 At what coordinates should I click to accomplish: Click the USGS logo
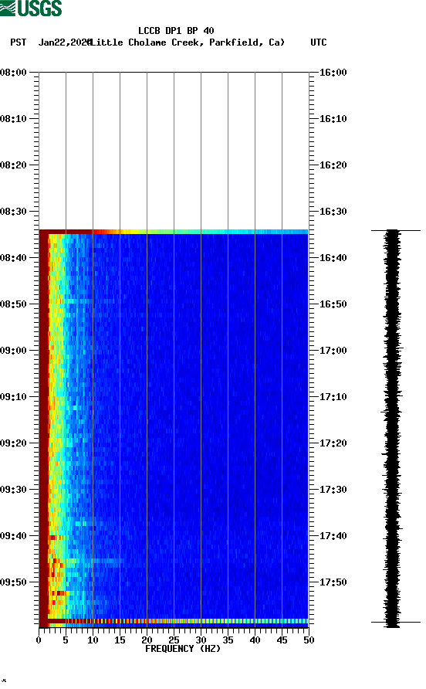coord(31,8)
